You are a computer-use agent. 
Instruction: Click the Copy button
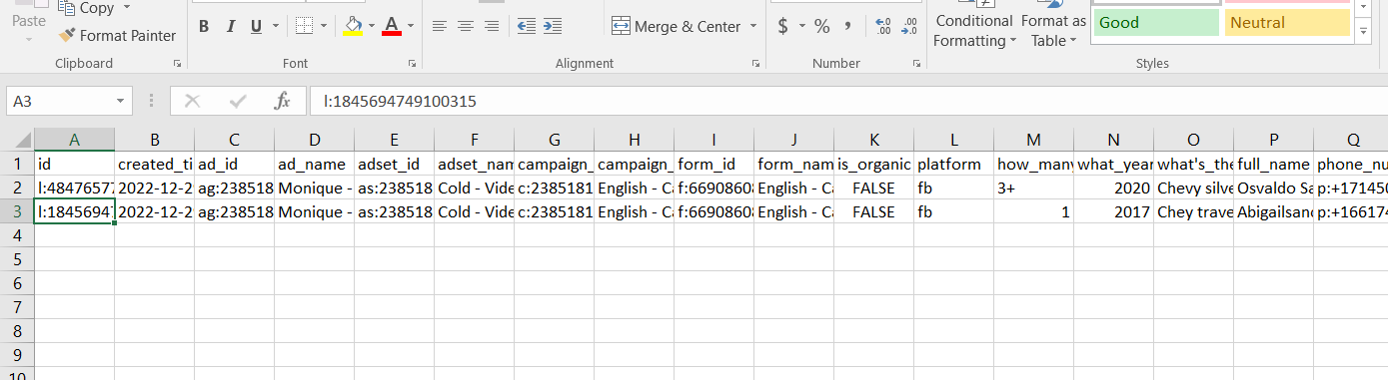tap(87, 8)
